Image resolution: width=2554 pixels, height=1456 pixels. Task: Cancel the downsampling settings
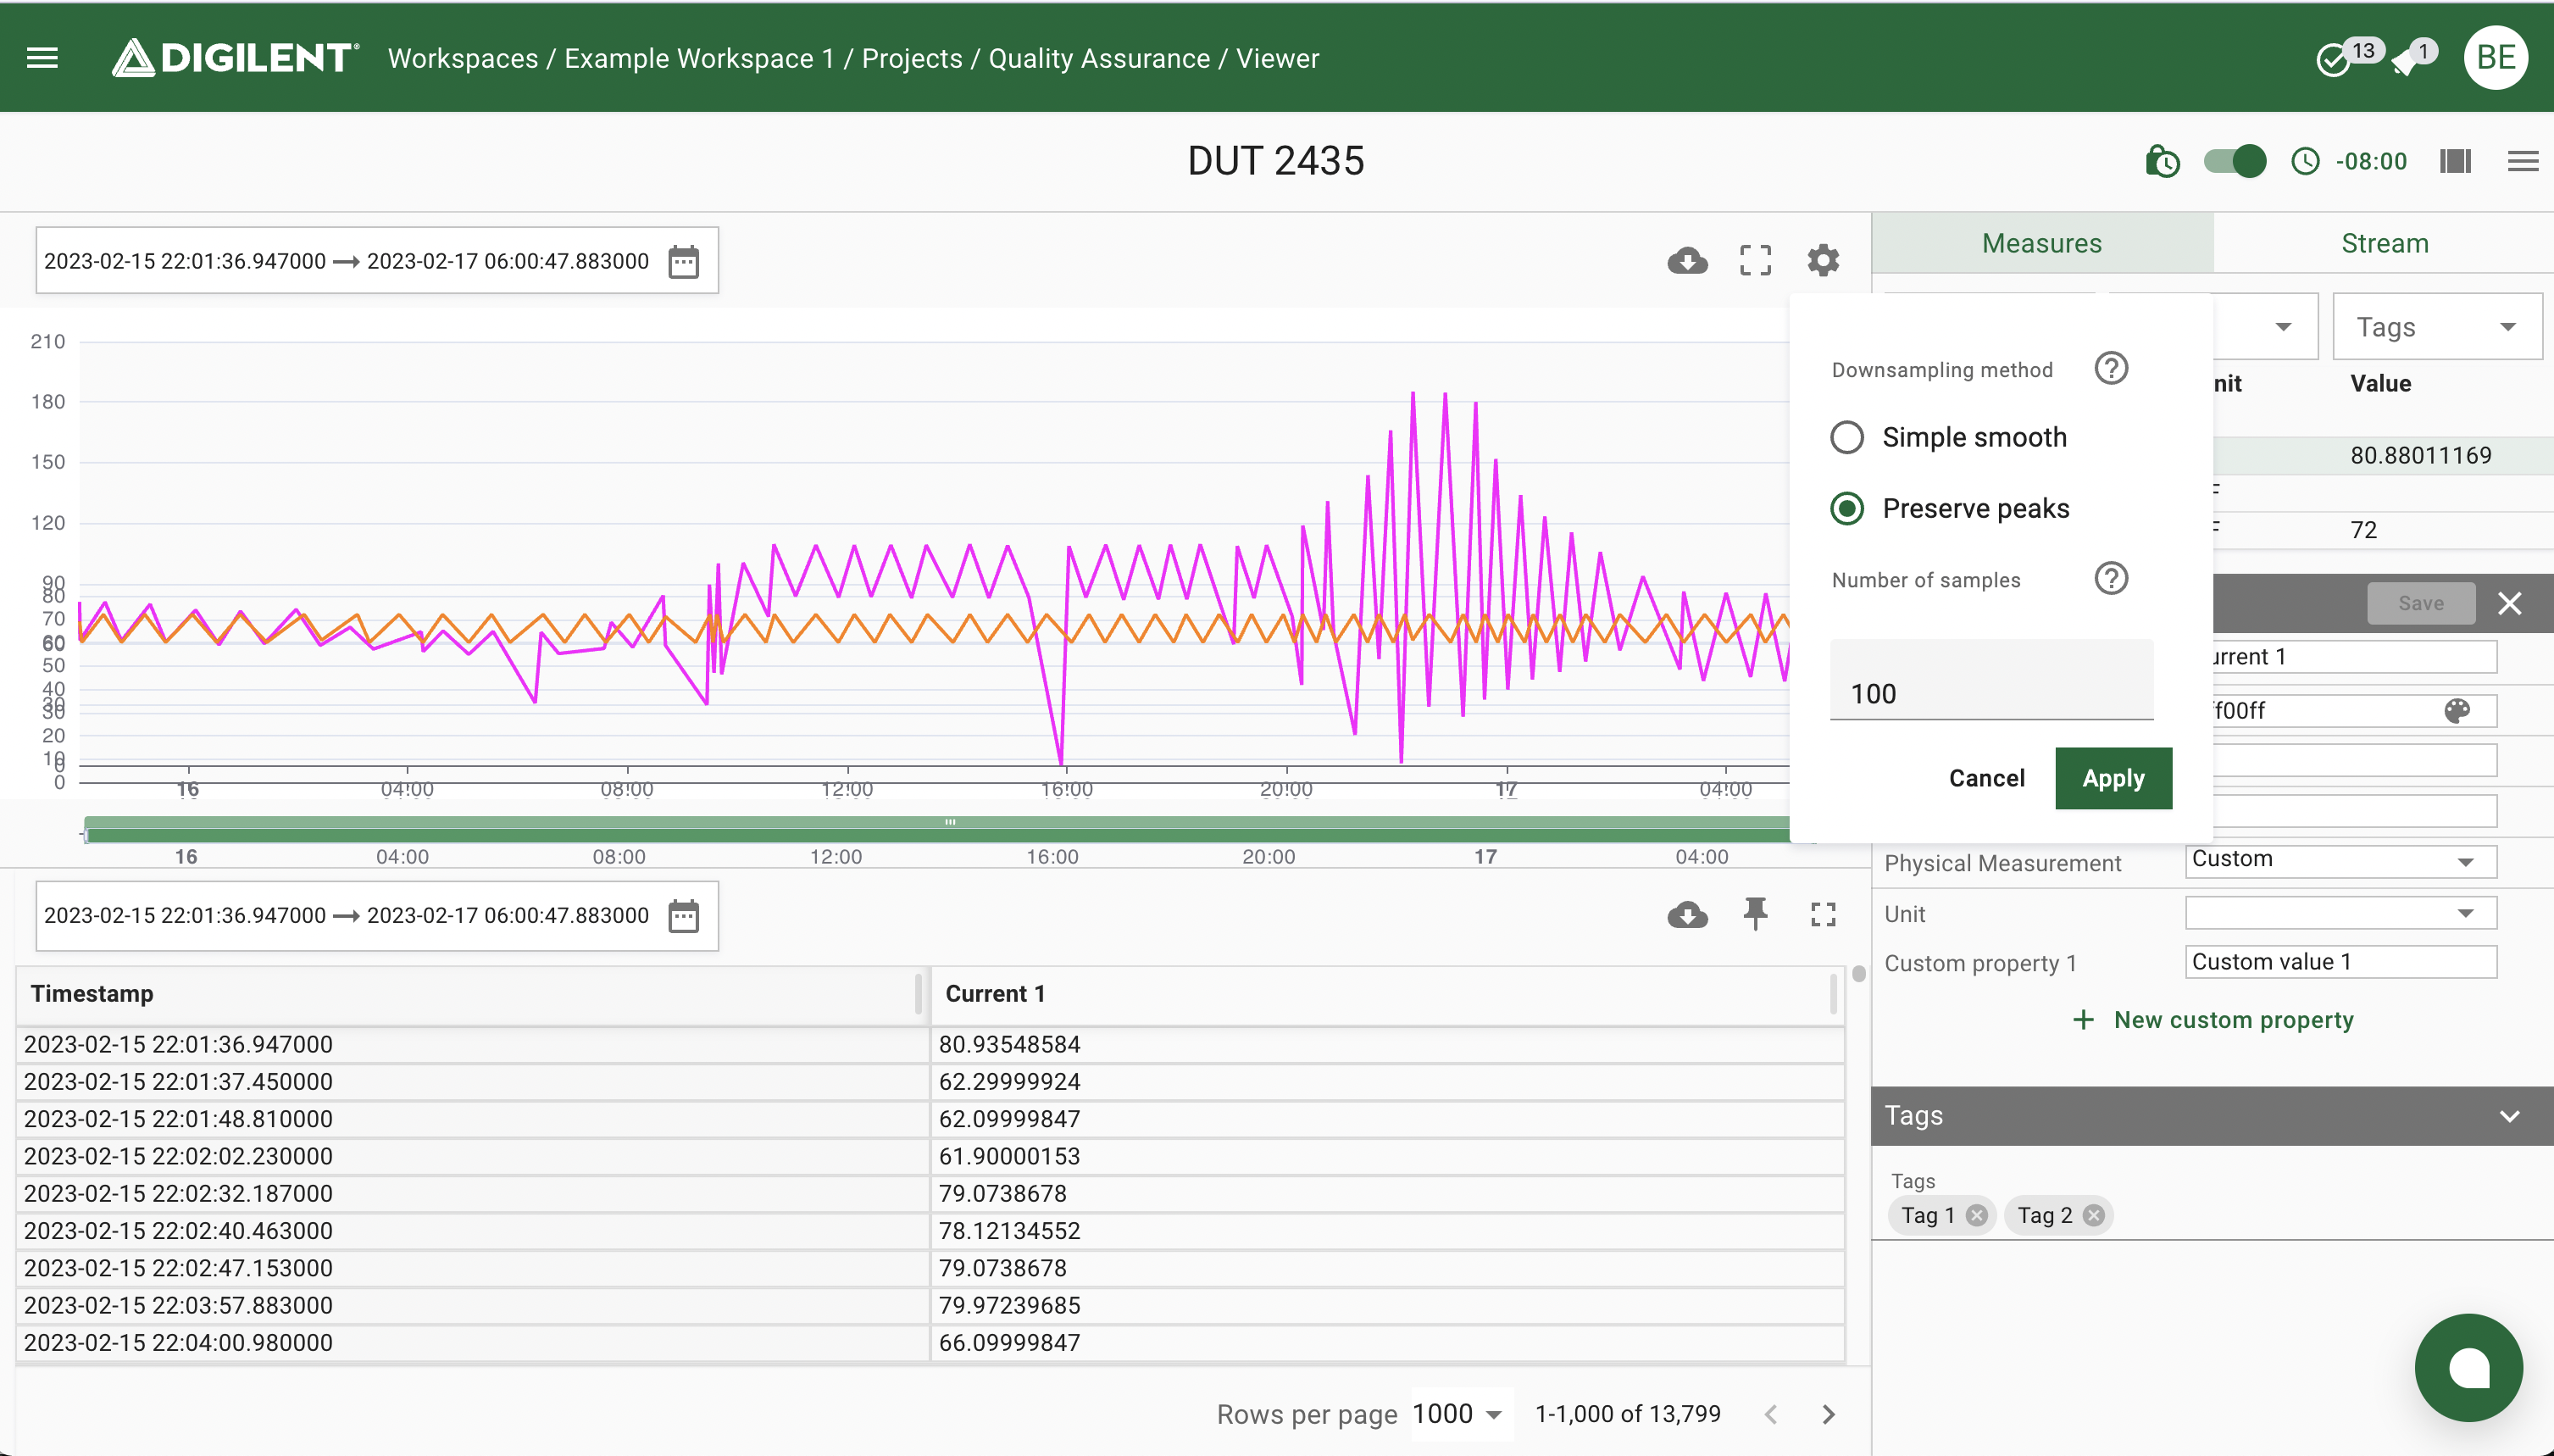point(1986,778)
